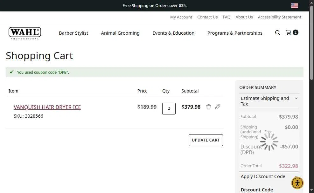Click the Discount Code label

(257, 190)
